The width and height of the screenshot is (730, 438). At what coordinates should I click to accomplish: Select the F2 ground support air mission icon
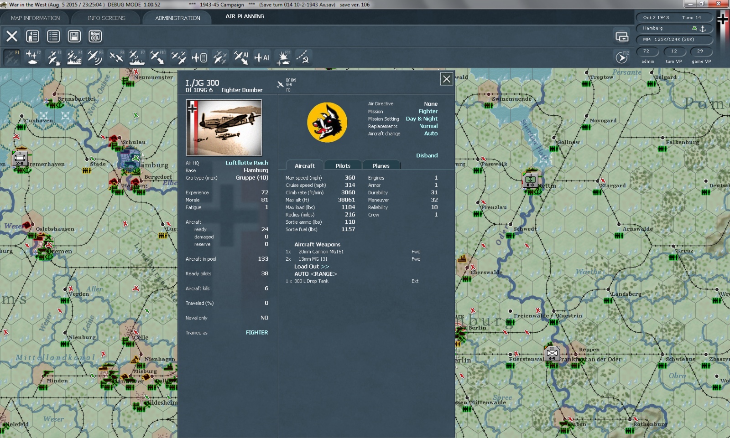(32, 57)
